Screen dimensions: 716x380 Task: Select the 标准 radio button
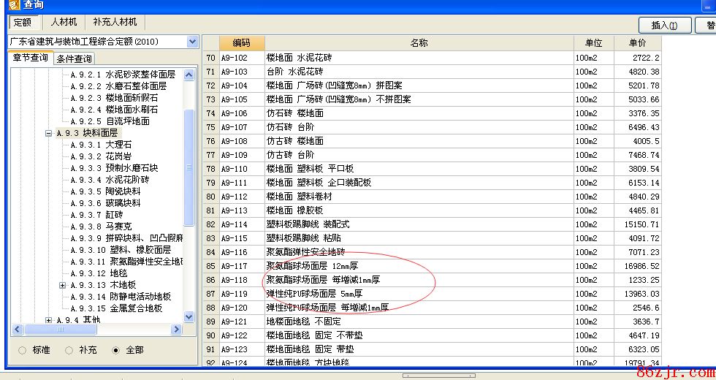23,350
